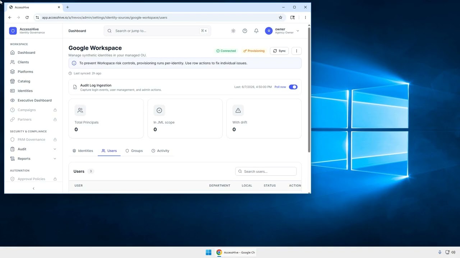Open more options three-dot menu
Image resolution: width=460 pixels, height=258 pixels.
click(x=296, y=51)
